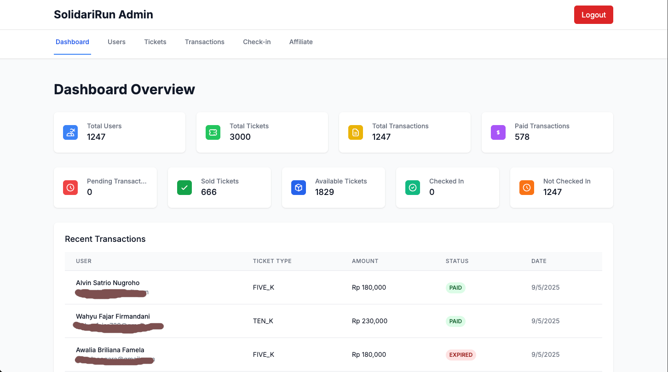Open the Users tab

pos(116,42)
